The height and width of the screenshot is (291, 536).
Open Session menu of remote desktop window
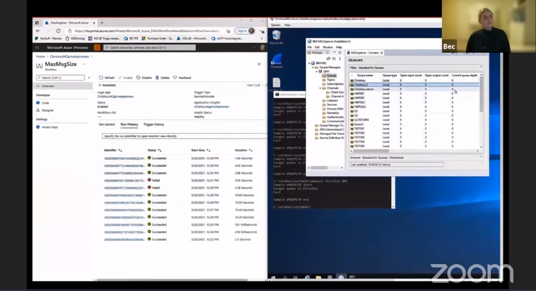[x=275, y=25]
